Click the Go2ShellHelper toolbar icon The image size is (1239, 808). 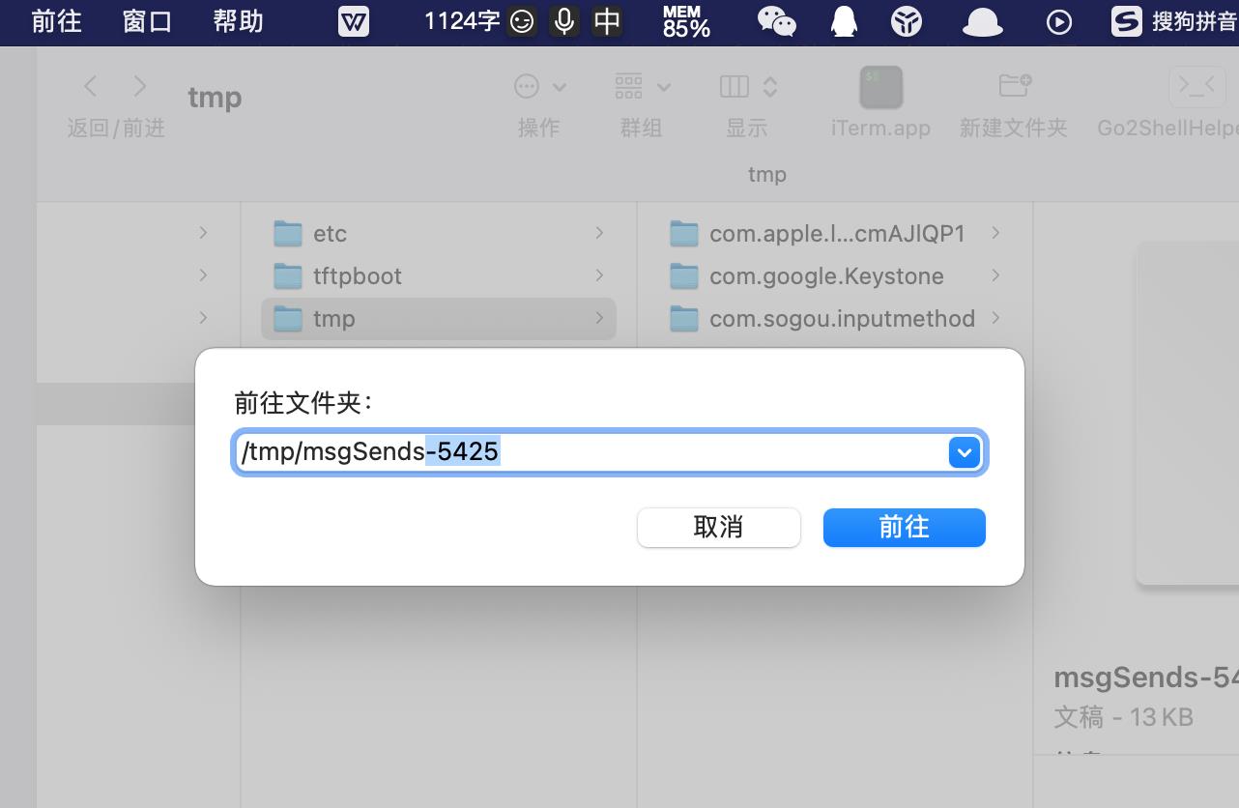1196,87
